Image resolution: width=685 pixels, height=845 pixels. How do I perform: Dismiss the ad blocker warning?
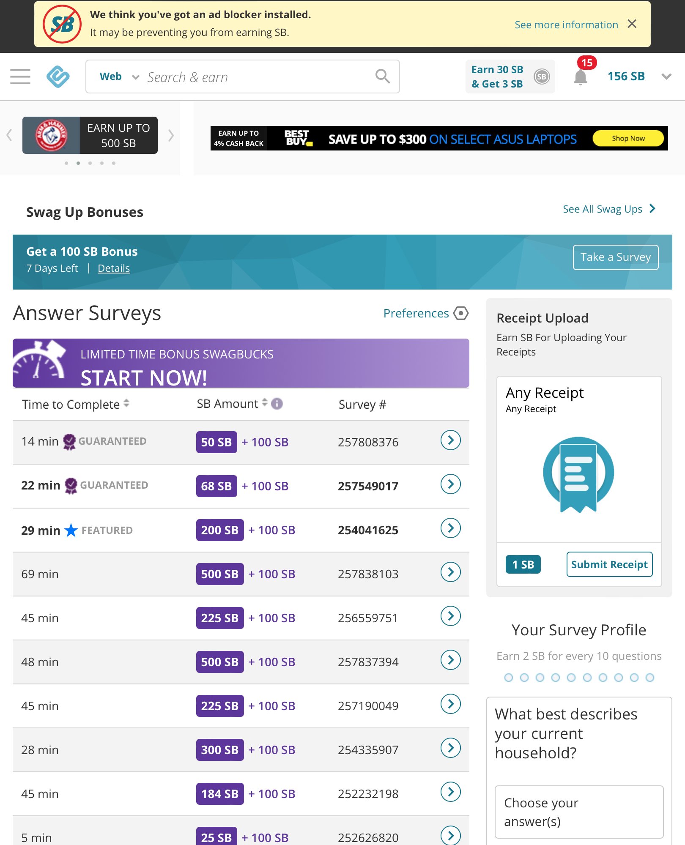point(632,24)
